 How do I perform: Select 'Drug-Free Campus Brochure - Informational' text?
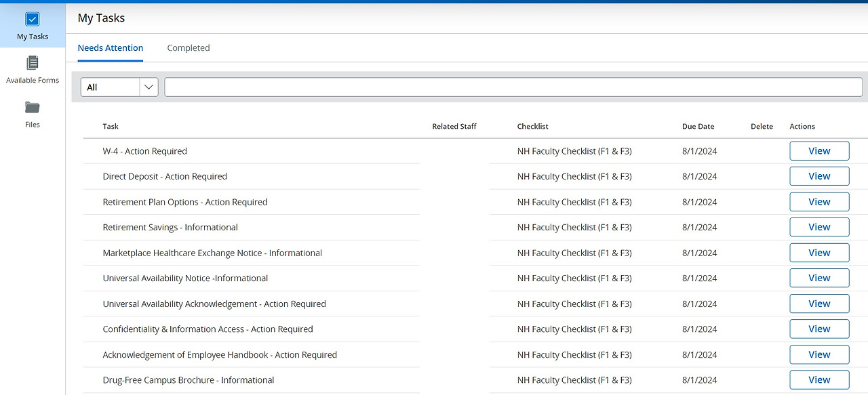click(189, 379)
